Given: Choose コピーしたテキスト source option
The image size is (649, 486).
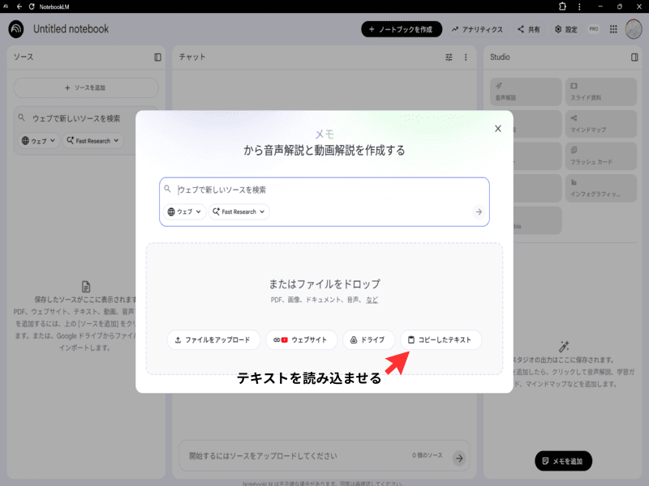Looking at the screenshot, I should 441,339.
